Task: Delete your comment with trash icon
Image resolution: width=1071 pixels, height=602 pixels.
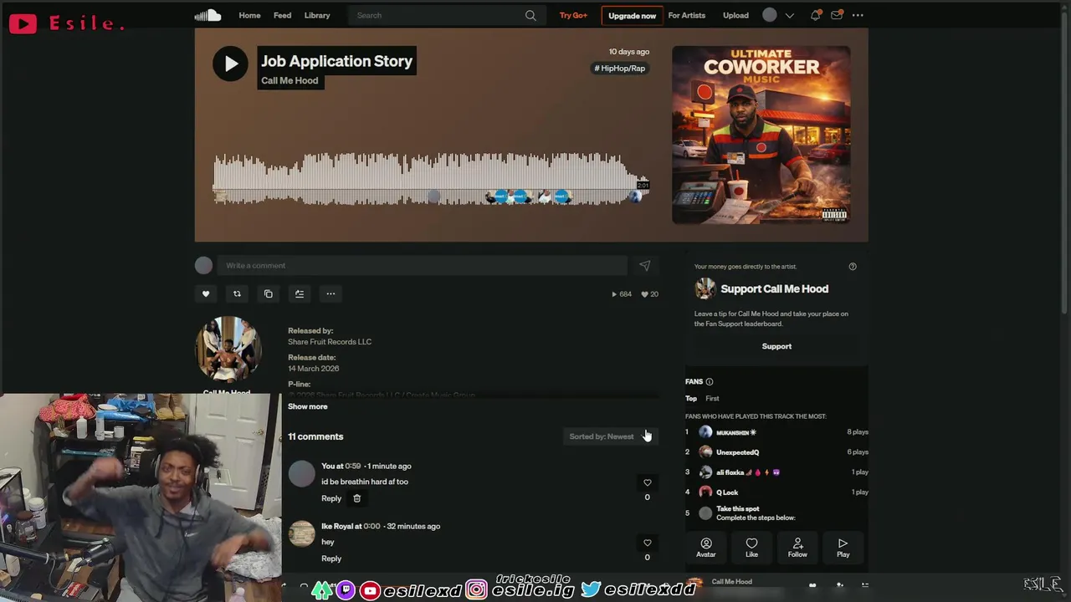Action: pos(356,498)
